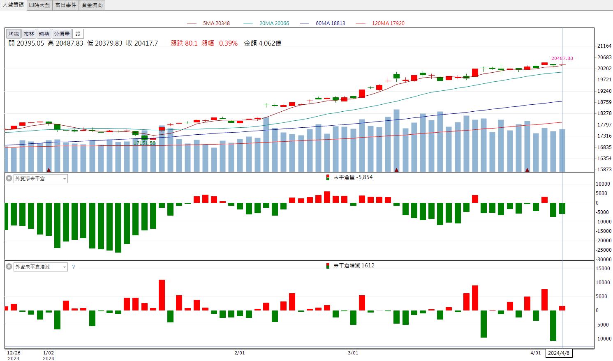The width and height of the screenshot is (613, 361).
Task: Click the event triangle marker in mid-March
Action: coord(397,170)
